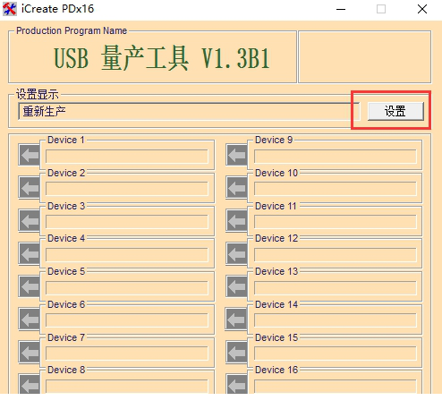This screenshot has height=409, width=442.
Task: Click the iCreate PDx16 app icon in title bar
Action: pyautogui.click(x=10, y=9)
